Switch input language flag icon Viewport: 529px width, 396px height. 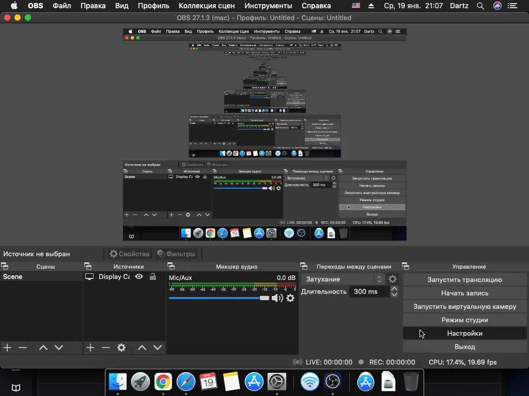click(356, 6)
